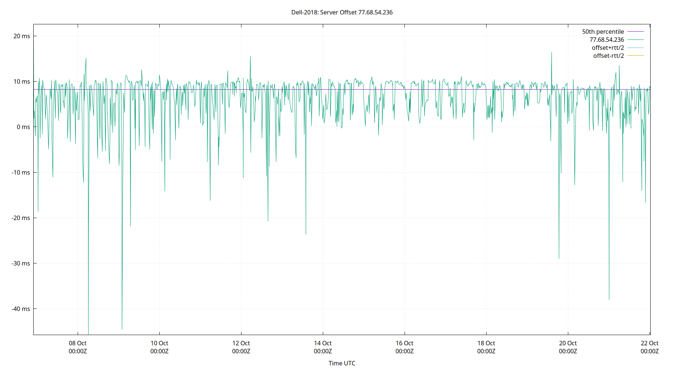684x369 pixels.
Task: Click the chart title 'Dell-2018: Server Offset 77.68.54.236'
Action: tap(342, 12)
